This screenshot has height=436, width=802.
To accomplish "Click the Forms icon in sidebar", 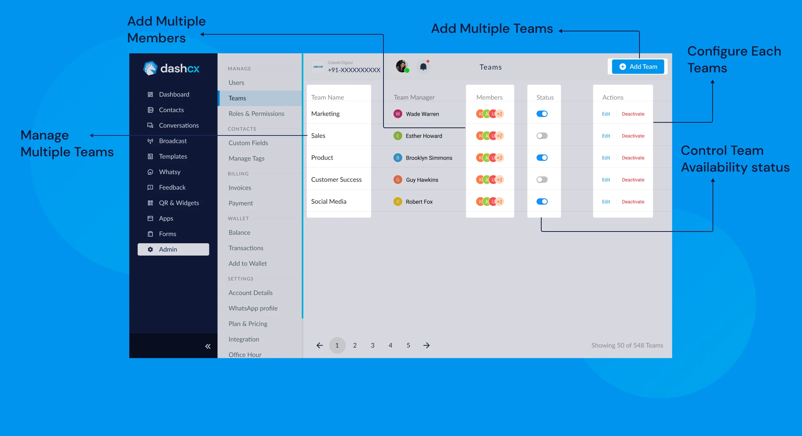I will pyautogui.click(x=150, y=234).
